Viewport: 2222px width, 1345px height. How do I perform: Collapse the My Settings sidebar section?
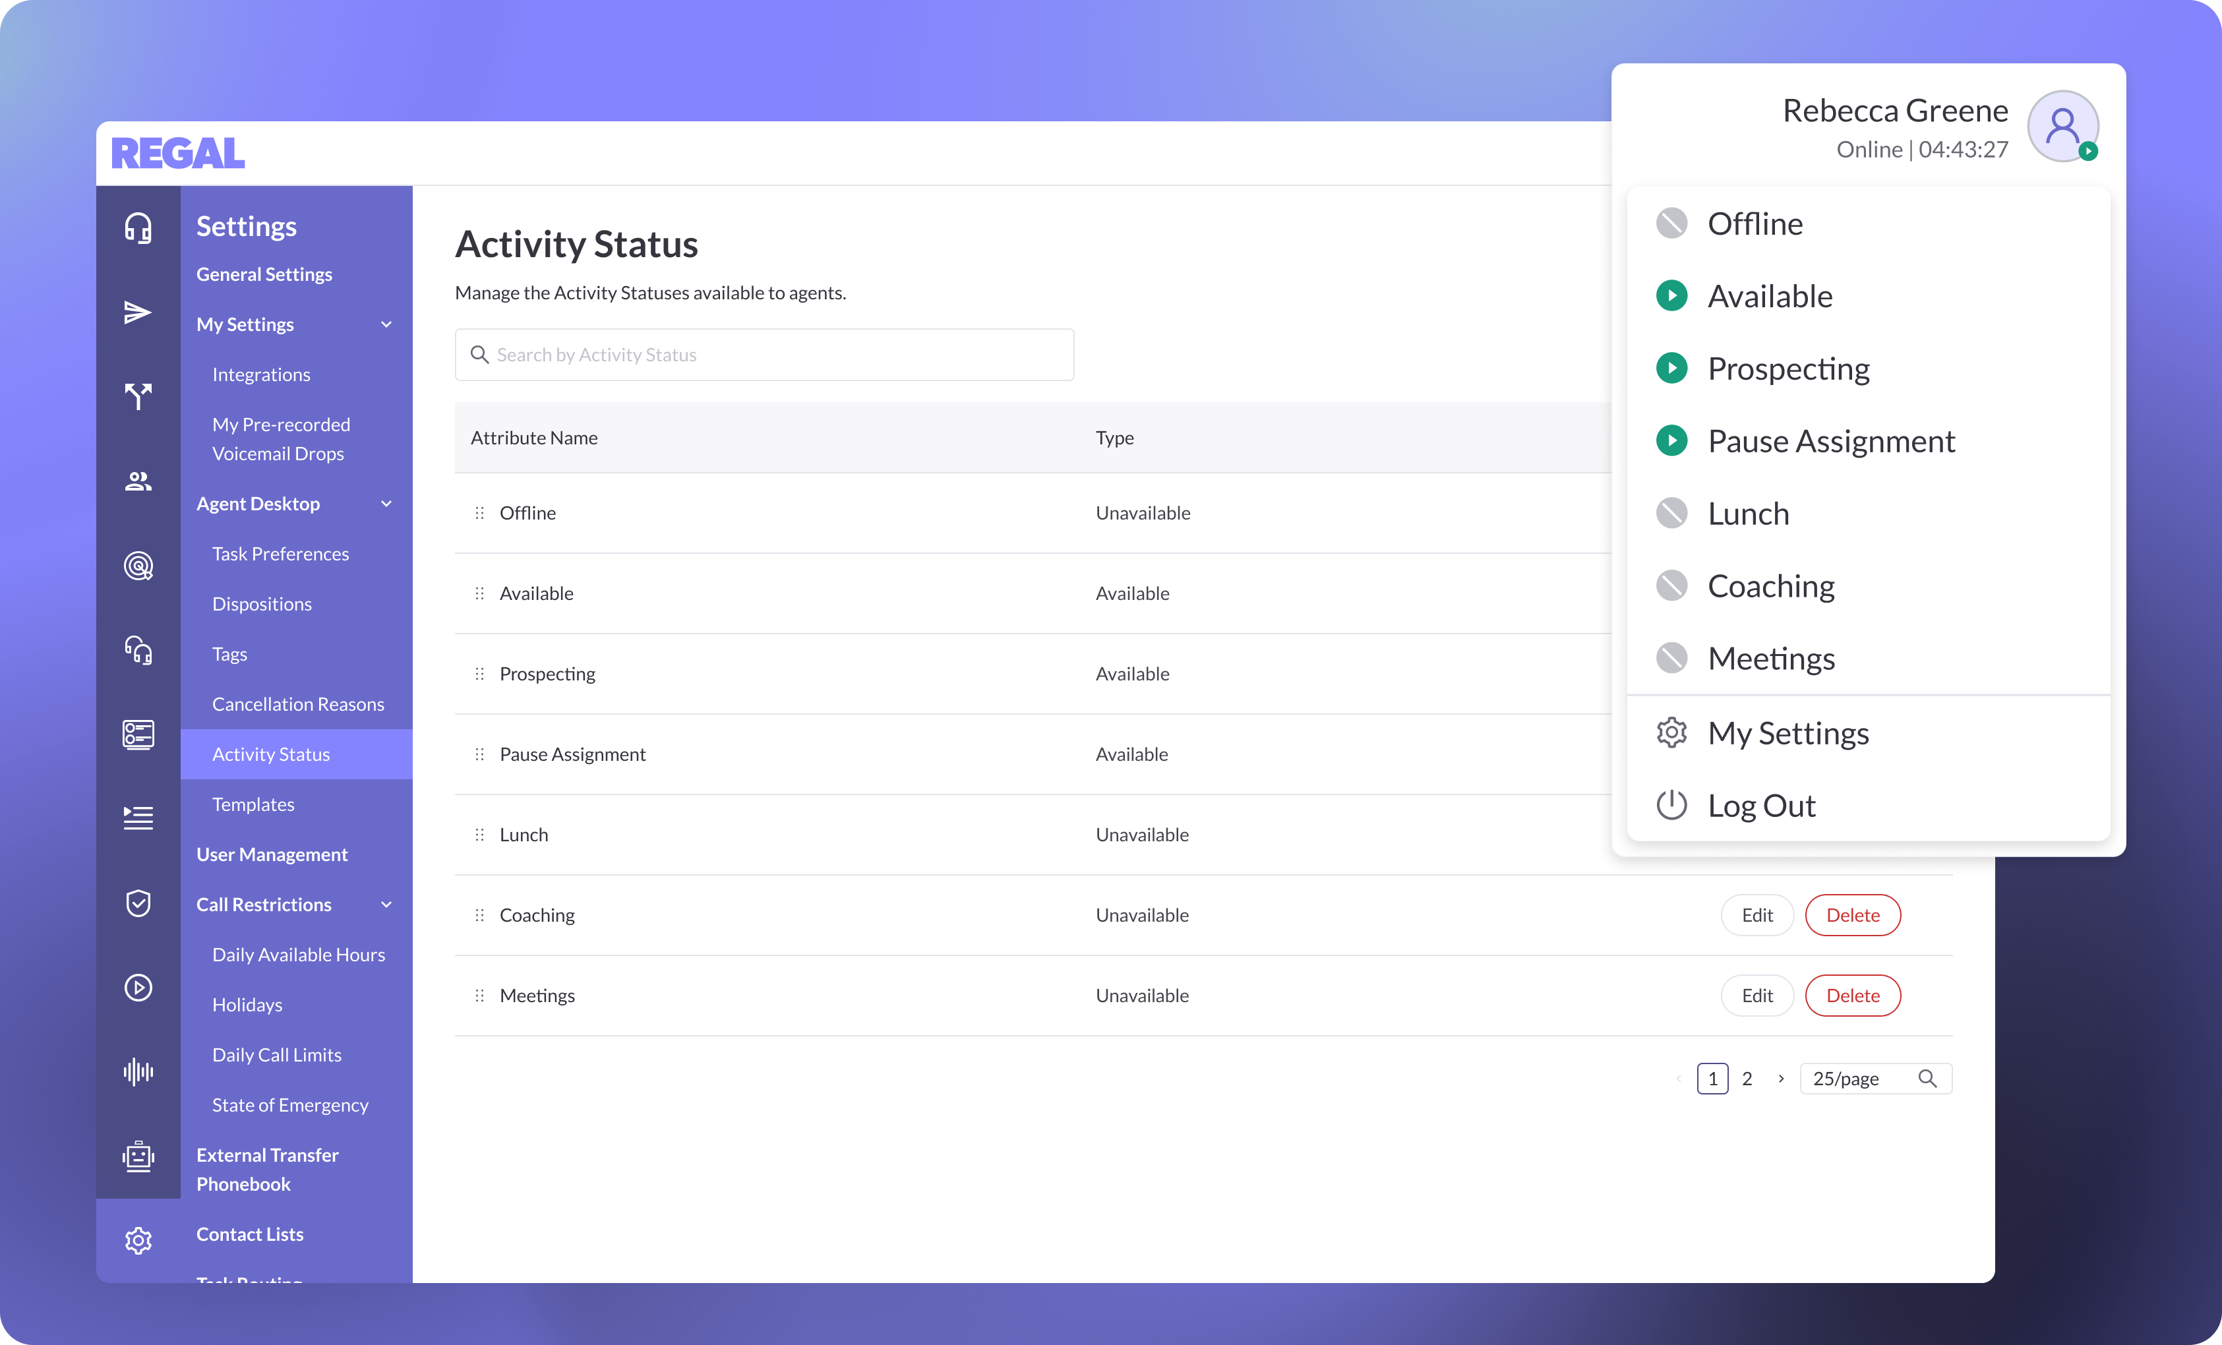386,324
